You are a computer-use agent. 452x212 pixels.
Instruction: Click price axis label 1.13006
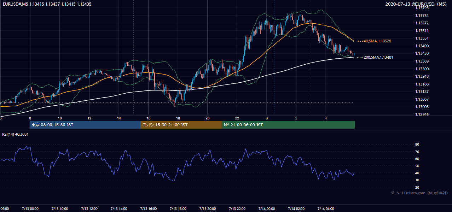pyautogui.click(x=422, y=107)
